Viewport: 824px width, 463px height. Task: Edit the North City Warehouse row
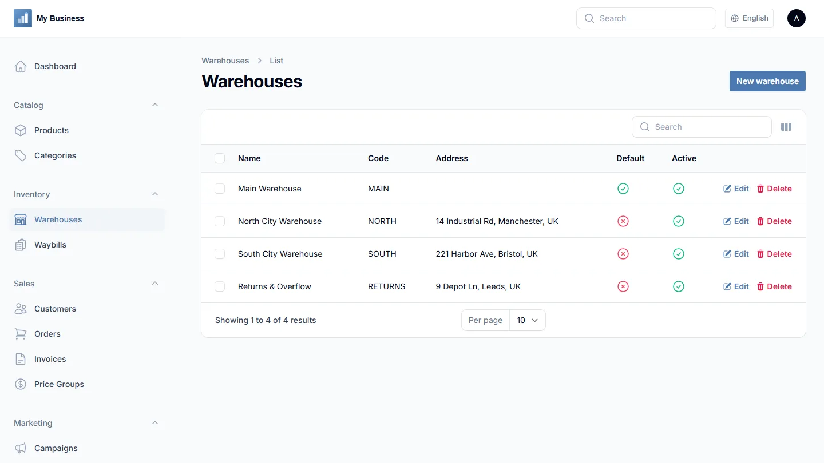click(x=736, y=221)
